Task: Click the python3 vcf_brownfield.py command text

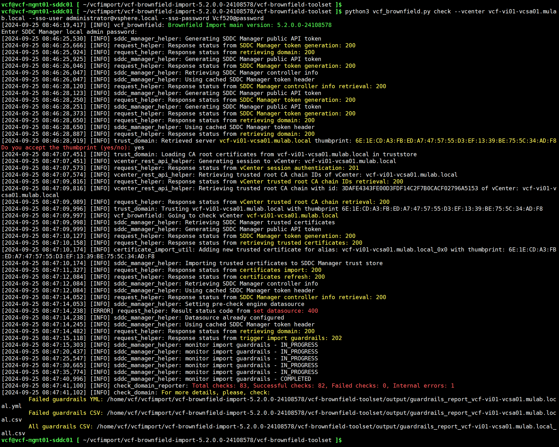Action: [x=388, y=12]
